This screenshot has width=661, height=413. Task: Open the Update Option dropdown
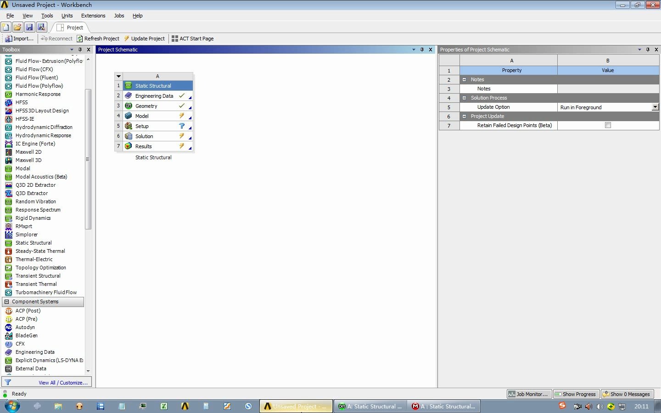click(655, 107)
